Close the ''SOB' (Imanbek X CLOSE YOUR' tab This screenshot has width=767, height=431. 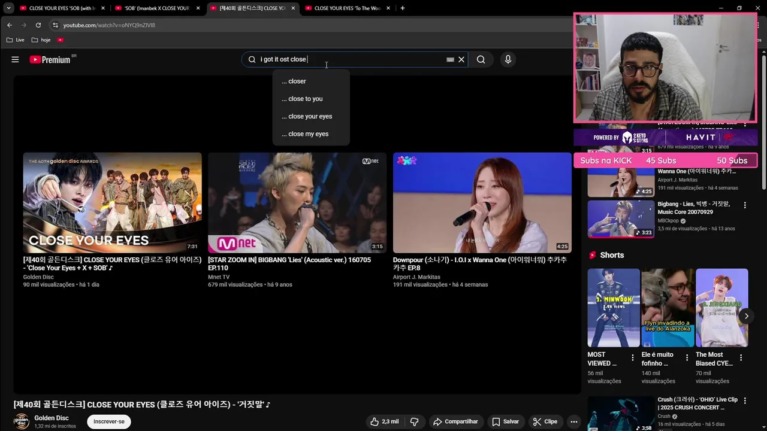(198, 8)
